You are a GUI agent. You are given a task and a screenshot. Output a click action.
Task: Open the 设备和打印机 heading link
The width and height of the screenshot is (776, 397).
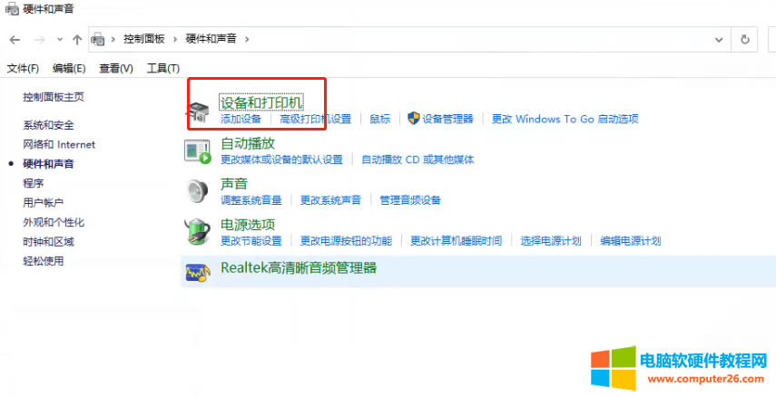pos(261,102)
